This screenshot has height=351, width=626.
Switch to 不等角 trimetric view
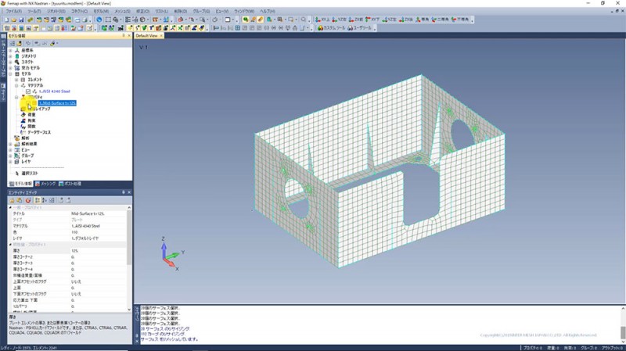460,20
